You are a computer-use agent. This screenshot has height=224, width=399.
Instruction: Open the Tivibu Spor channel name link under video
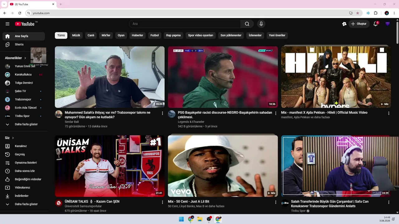(x=298, y=211)
